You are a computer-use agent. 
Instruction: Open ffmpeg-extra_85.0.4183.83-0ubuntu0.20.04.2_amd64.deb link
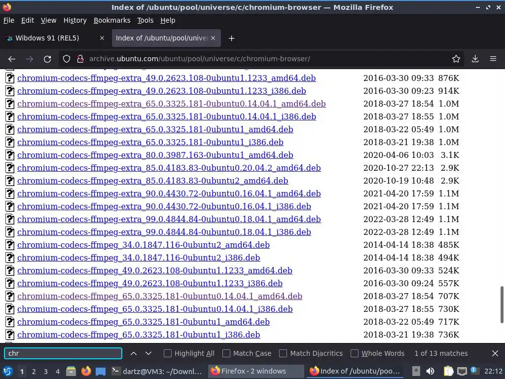tap(169, 168)
